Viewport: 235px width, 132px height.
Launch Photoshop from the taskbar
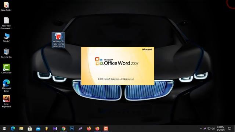tap(72, 129)
